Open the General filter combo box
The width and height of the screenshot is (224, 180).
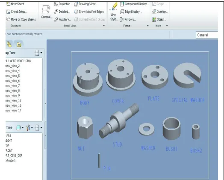(207, 35)
